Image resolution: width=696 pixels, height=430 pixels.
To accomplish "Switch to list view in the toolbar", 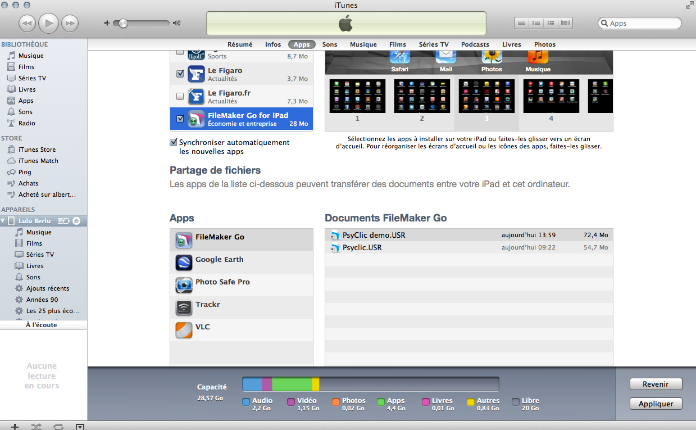I will pyautogui.click(x=522, y=23).
